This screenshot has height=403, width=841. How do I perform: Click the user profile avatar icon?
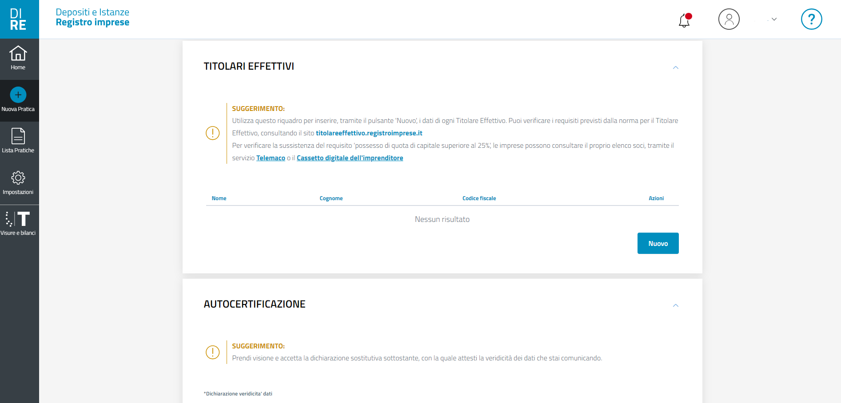click(x=729, y=20)
